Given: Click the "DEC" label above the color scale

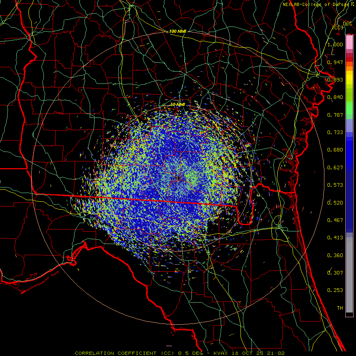Looking at the screenshot, I should (x=347, y=24).
